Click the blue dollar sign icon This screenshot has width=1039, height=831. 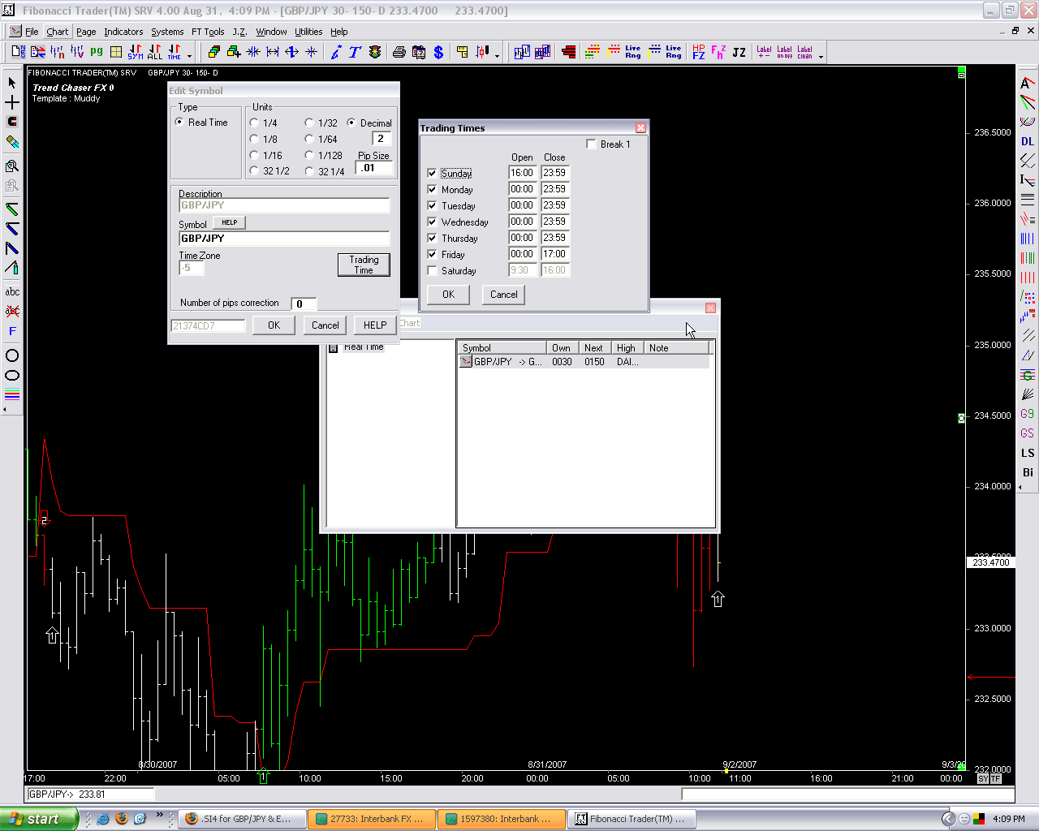coord(438,52)
